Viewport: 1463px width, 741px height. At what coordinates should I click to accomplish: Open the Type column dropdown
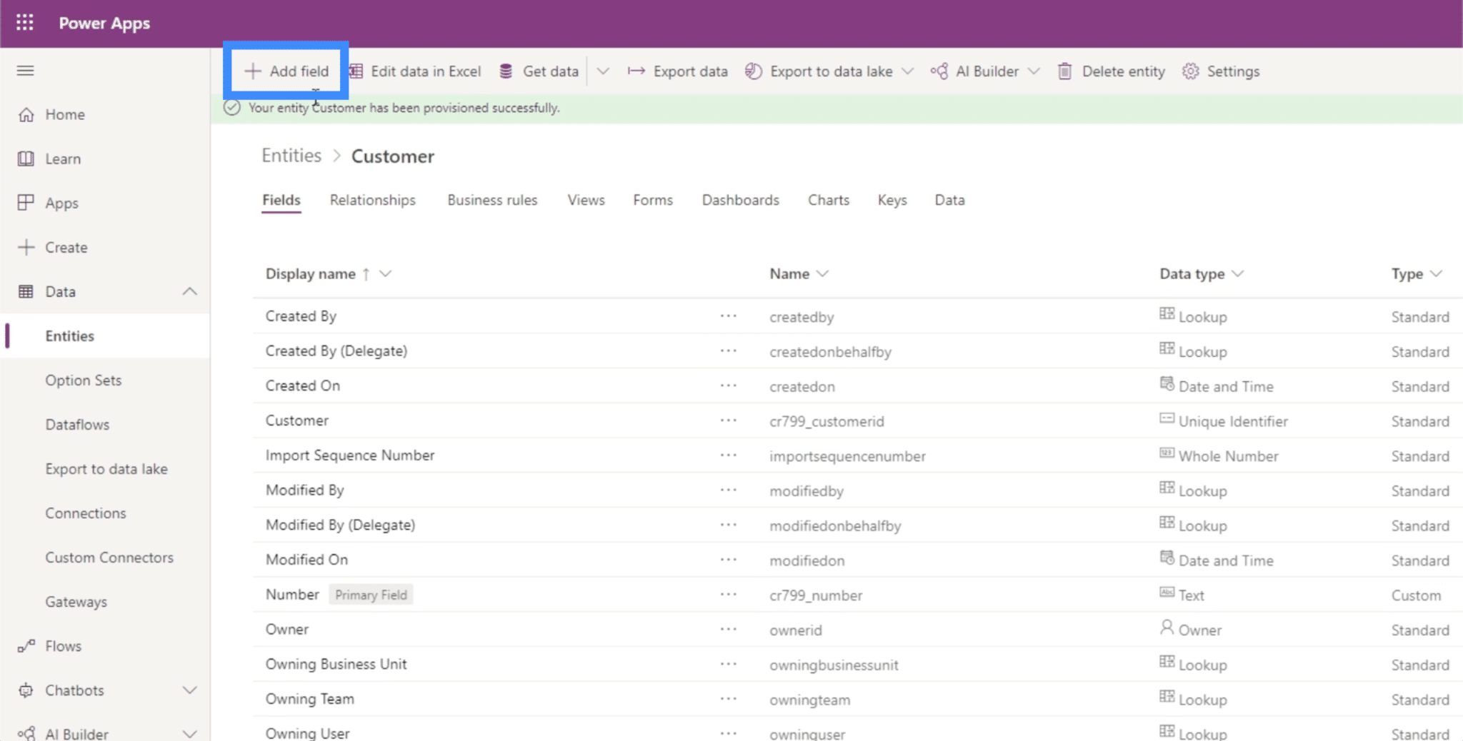point(1437,274)
